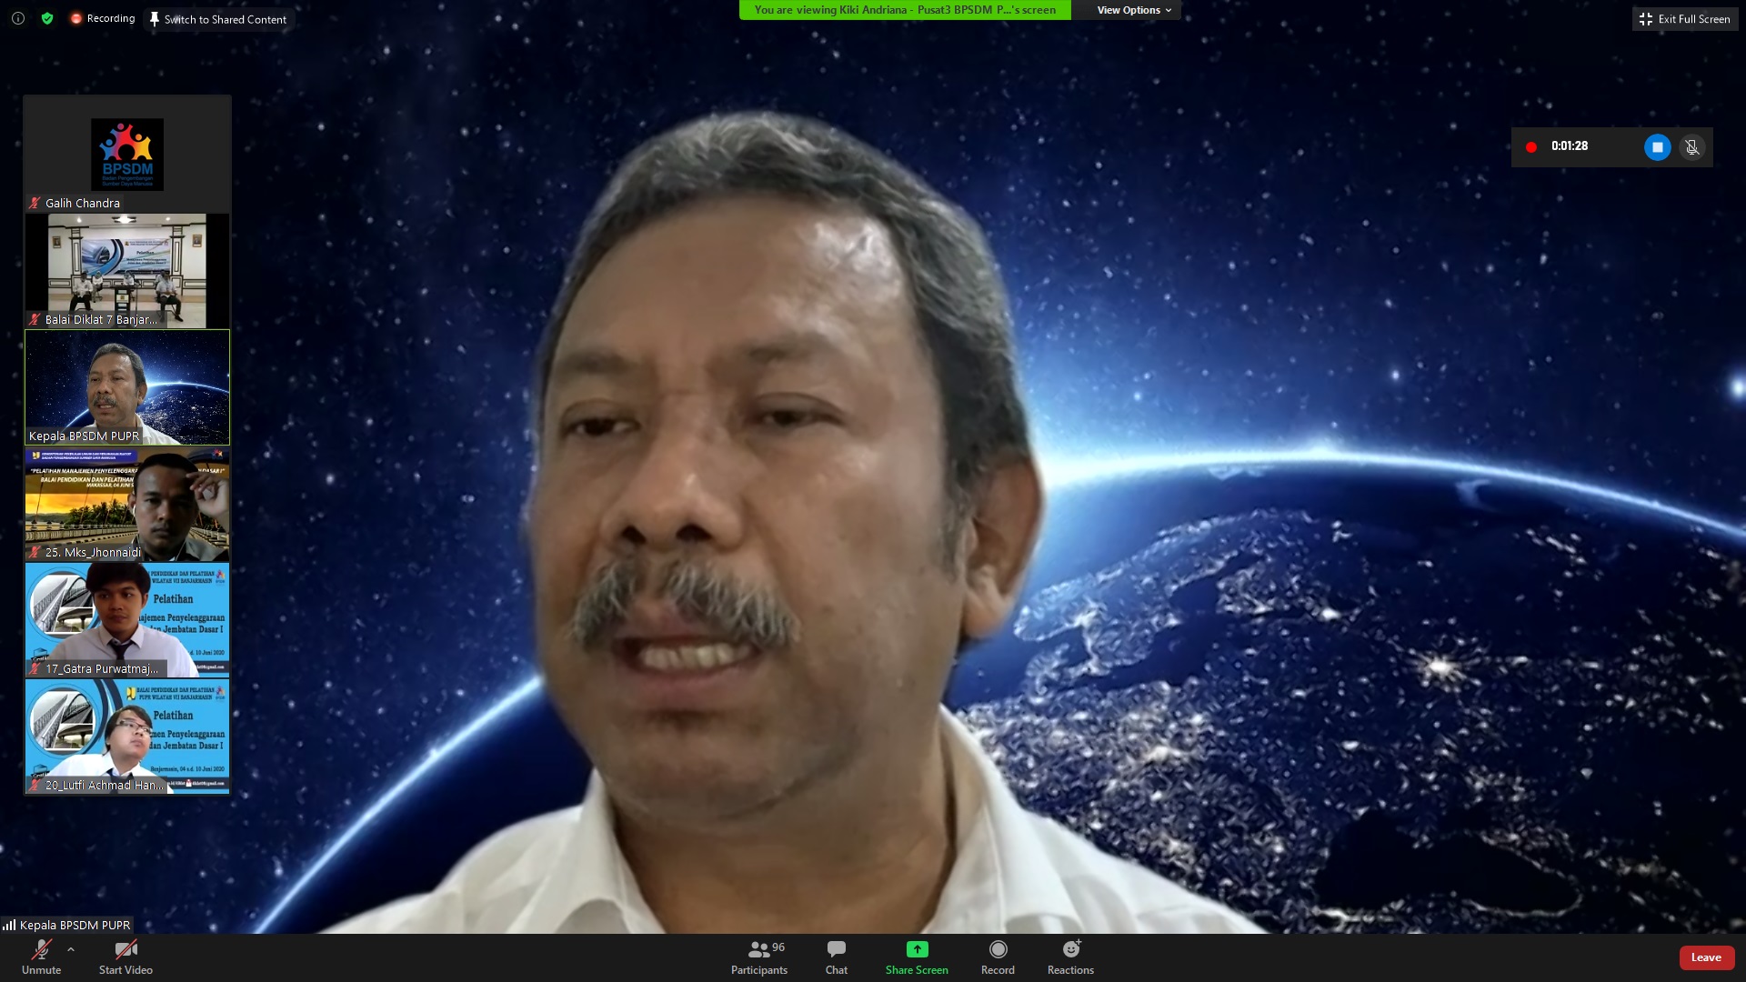Select the Galih Chandra participant thumbnail
Screen dimensions: 1746x982
click(127, 155)
